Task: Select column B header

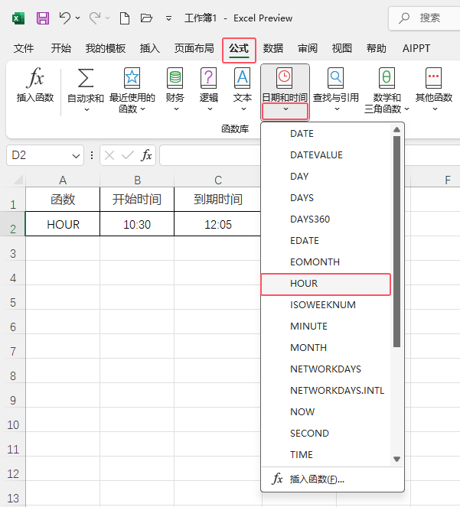Action: 137,180
